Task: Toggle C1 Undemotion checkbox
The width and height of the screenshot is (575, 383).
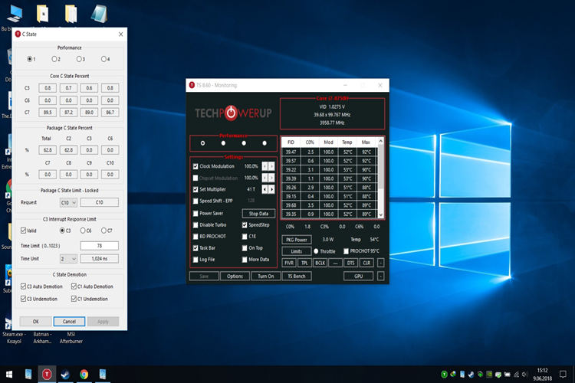Action: click(74, 299)
